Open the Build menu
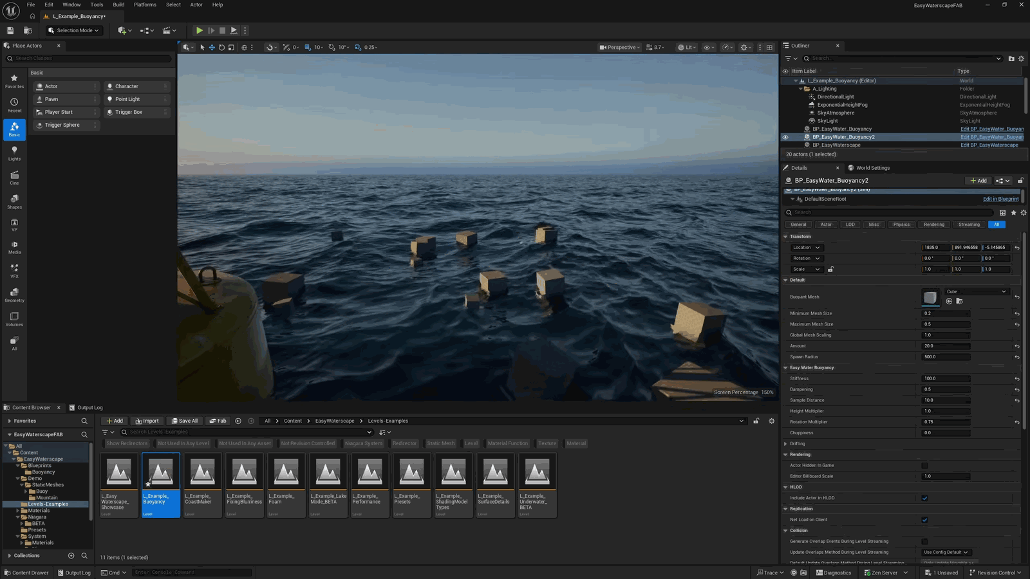This screenshot has width=1030, height=579. (x=118, y=5)
